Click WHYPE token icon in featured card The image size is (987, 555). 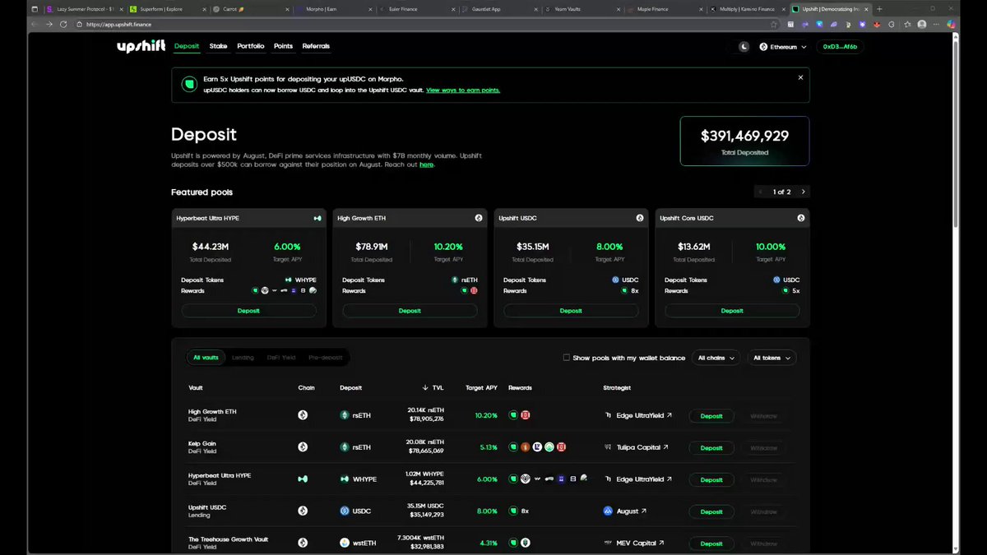(x=289, y=280)
